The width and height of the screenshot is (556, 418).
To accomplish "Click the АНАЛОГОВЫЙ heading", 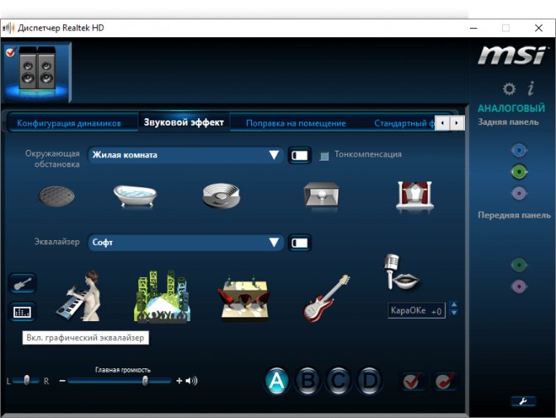I will (x=511, y=108).
